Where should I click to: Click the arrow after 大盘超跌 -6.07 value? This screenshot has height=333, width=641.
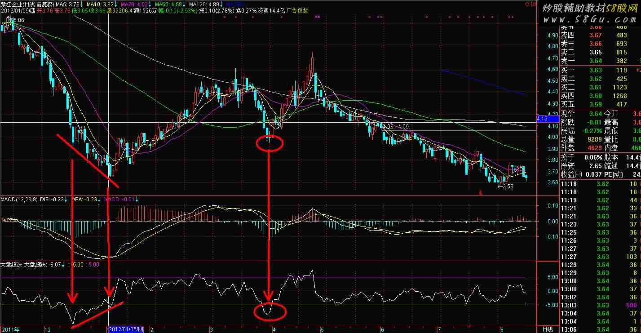coord(63,265)
